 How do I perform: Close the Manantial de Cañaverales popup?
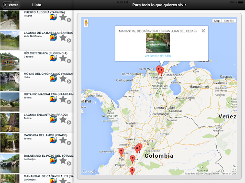(x=203, y=30)
